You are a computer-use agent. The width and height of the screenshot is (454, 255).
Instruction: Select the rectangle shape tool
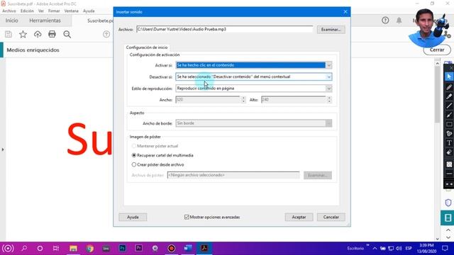449,125
